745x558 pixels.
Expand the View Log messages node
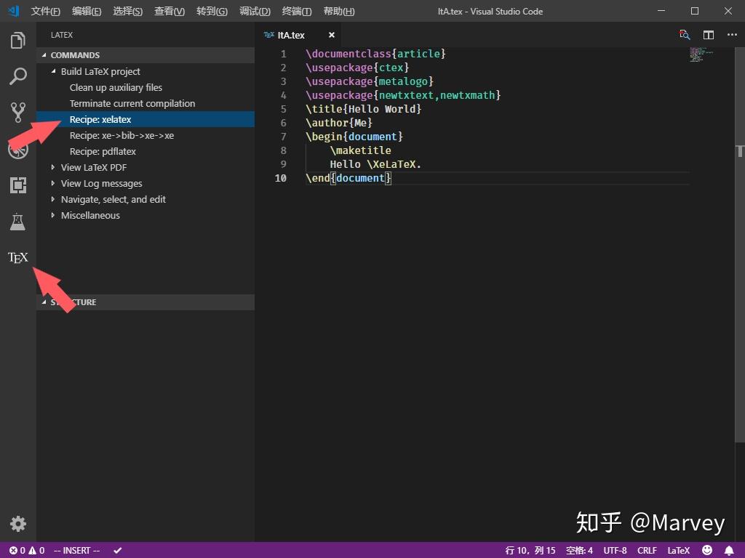click(101, 183)
